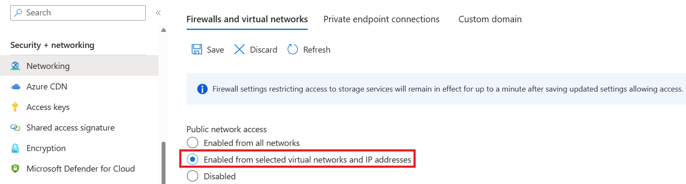Click the Access keys key icon
The image size is (686, 184).
(15, 107)
